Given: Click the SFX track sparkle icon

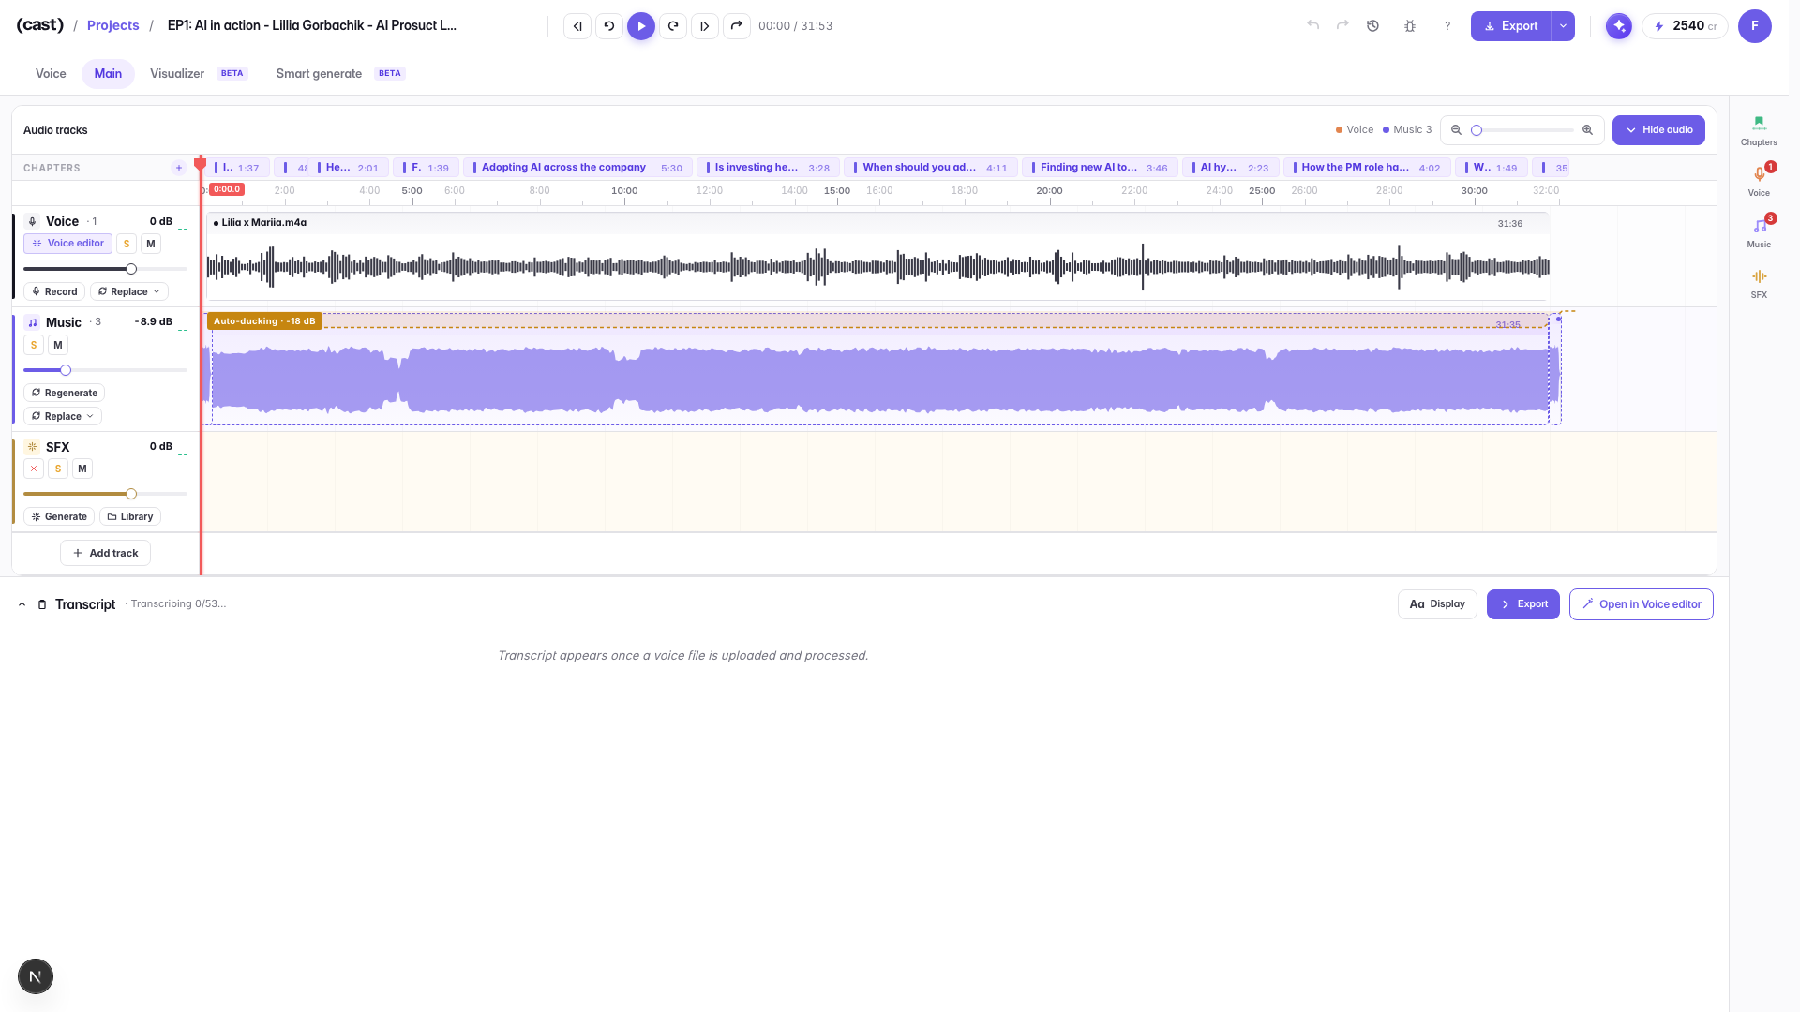Looking at the screenshot, I should [x=33, y=447].
